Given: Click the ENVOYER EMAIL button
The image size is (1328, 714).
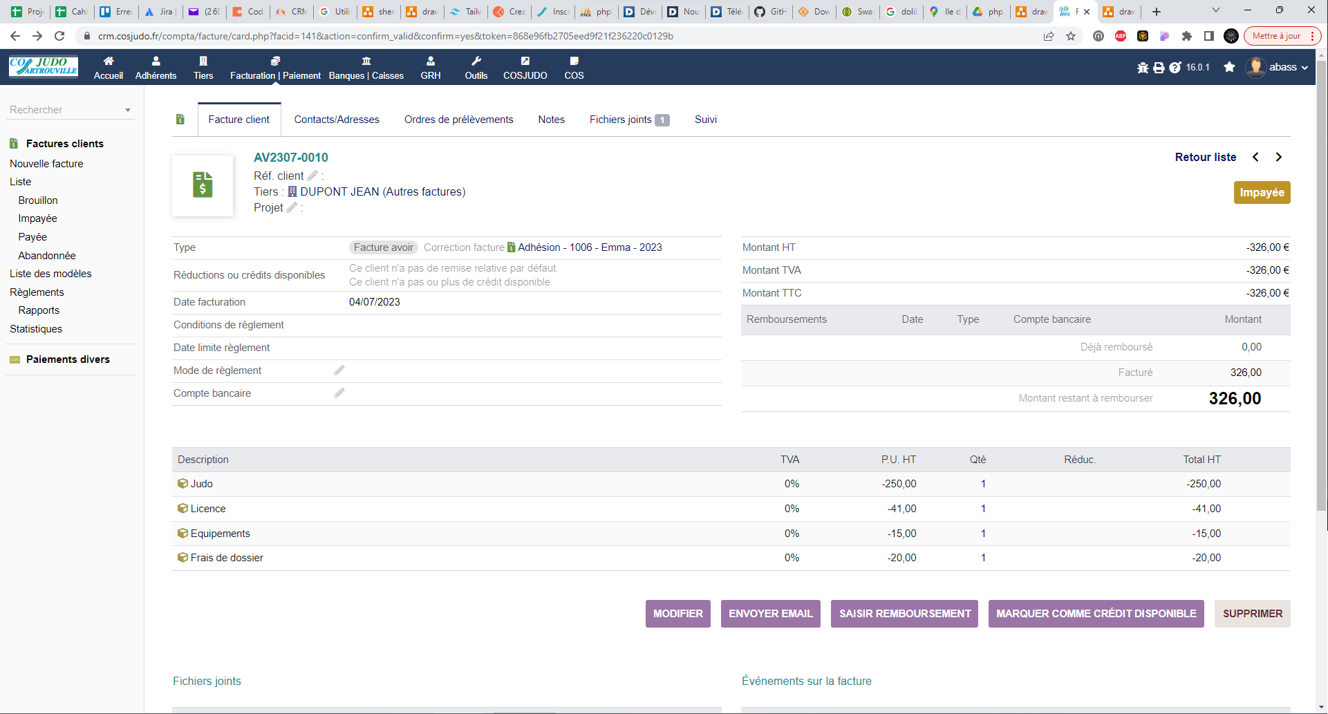Looking at the screenshot, I should [x=771, y=614].
